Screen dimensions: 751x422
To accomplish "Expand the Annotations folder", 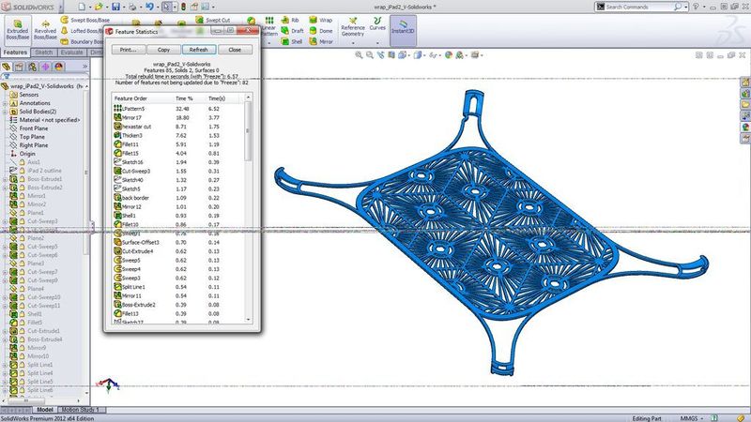I will [6, 103].
